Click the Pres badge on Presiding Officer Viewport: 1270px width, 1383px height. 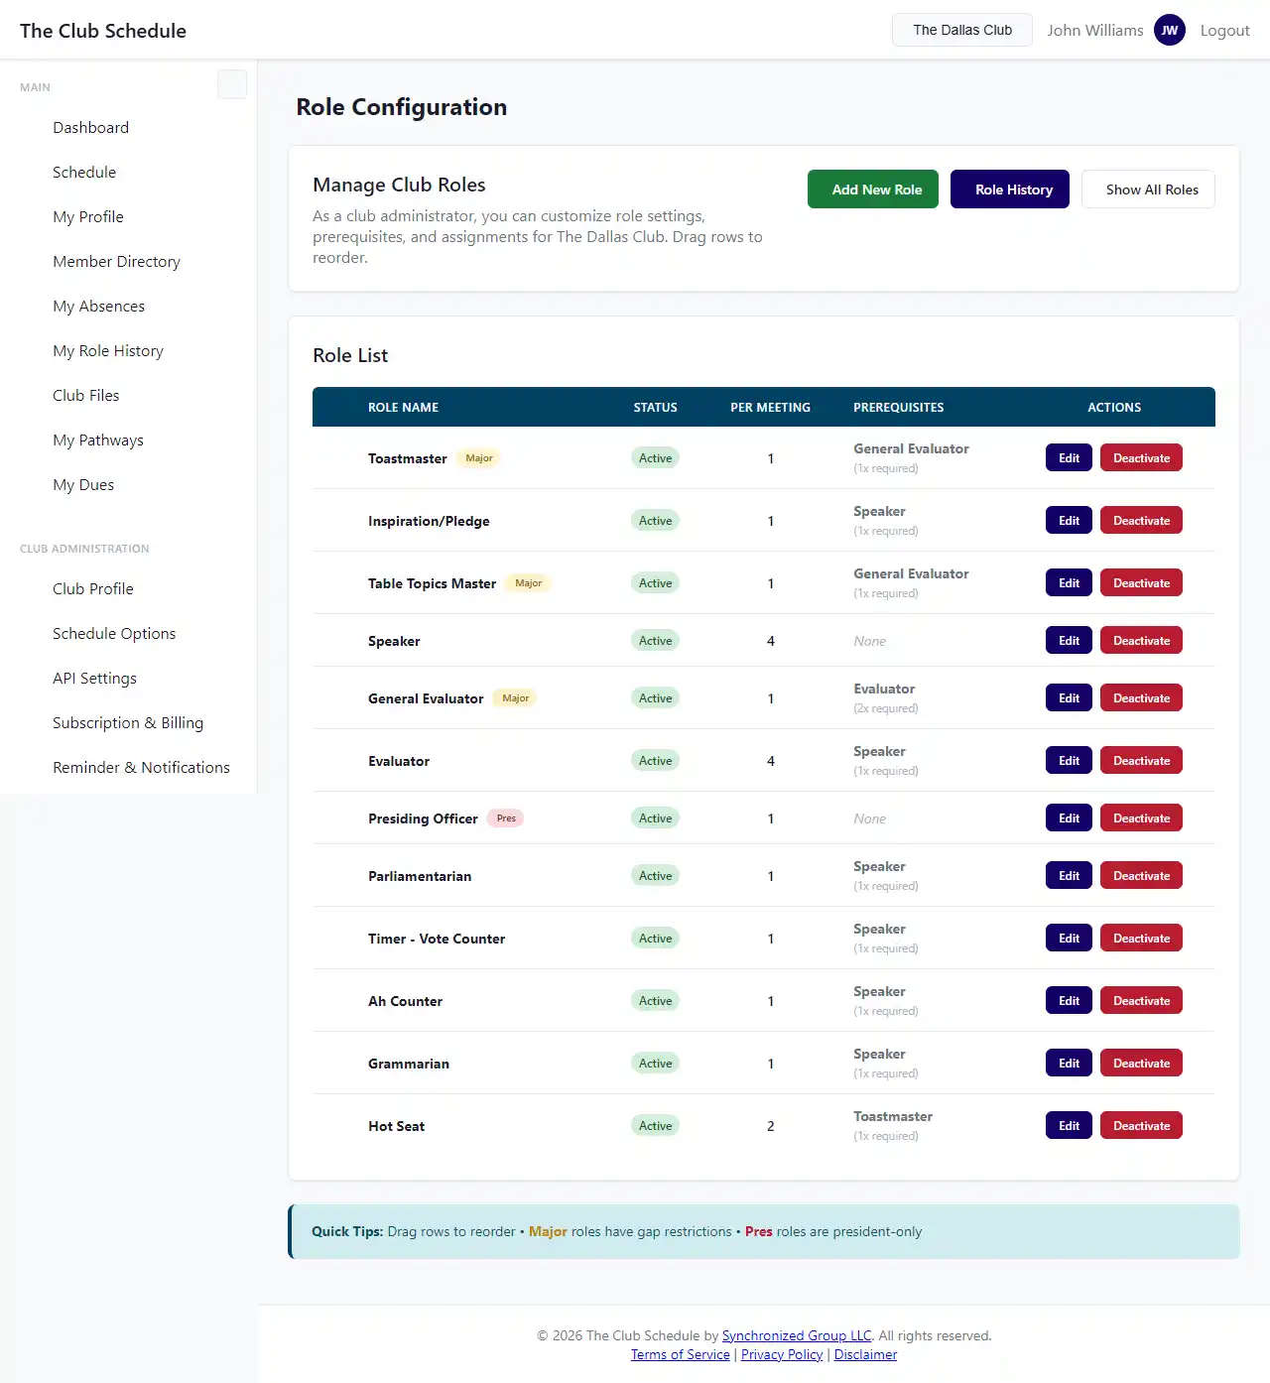[x=506, y=818]
